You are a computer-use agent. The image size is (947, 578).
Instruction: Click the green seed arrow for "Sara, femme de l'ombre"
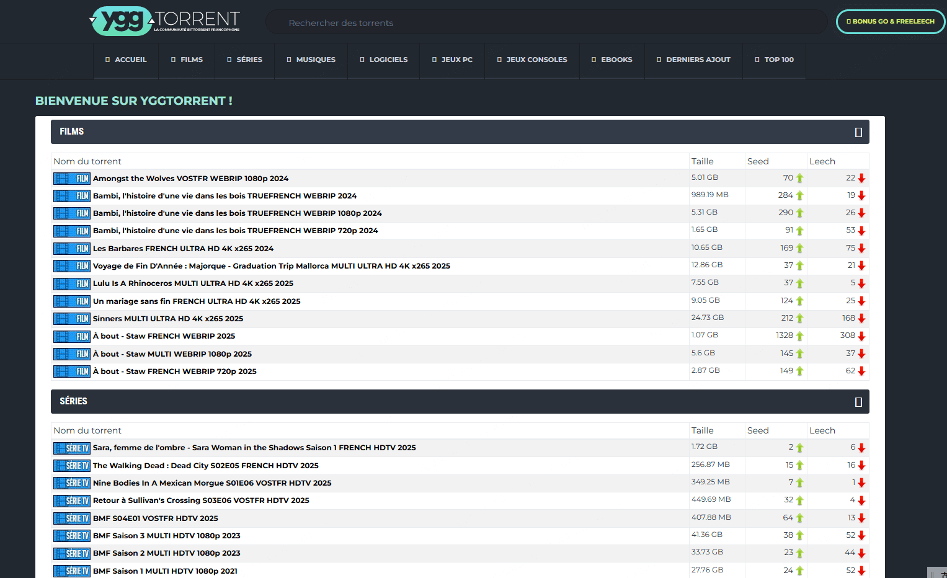(799, 447)
